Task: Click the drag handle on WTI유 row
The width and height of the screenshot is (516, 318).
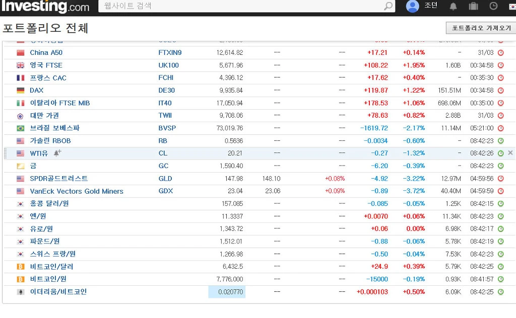Action: pos(5,153)
